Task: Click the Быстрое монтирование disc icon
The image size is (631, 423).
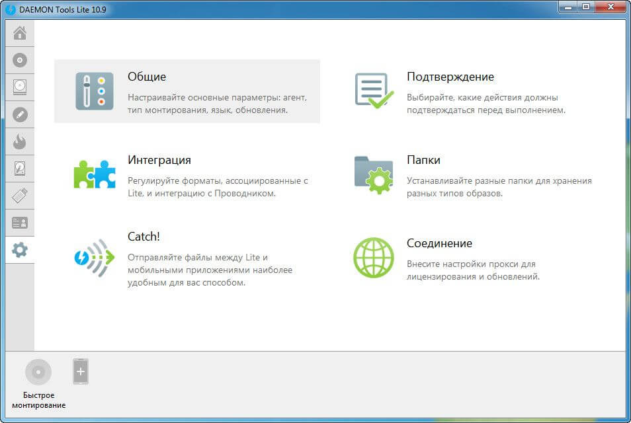Action: pyautogui.click(x=38, y=372)
